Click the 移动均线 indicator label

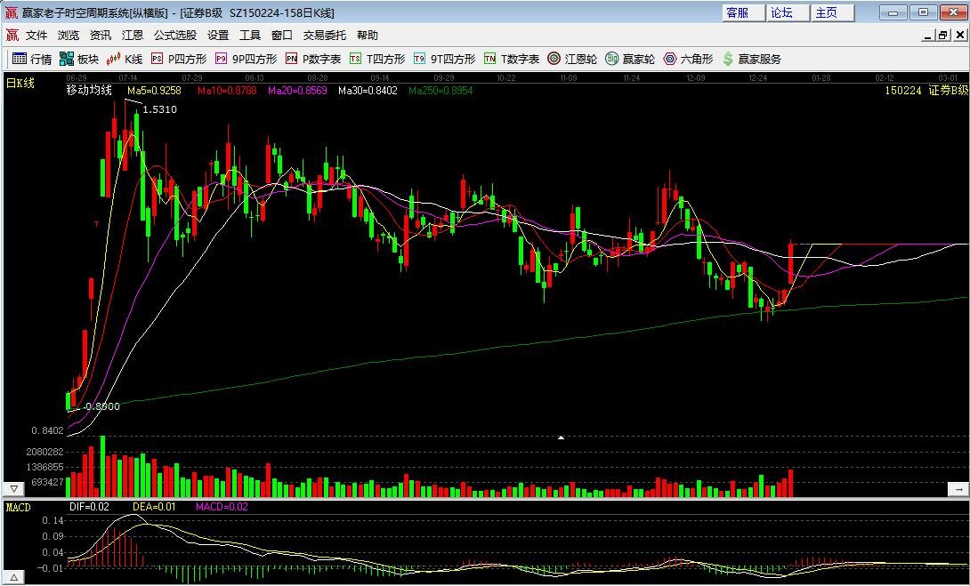point(89,90)
